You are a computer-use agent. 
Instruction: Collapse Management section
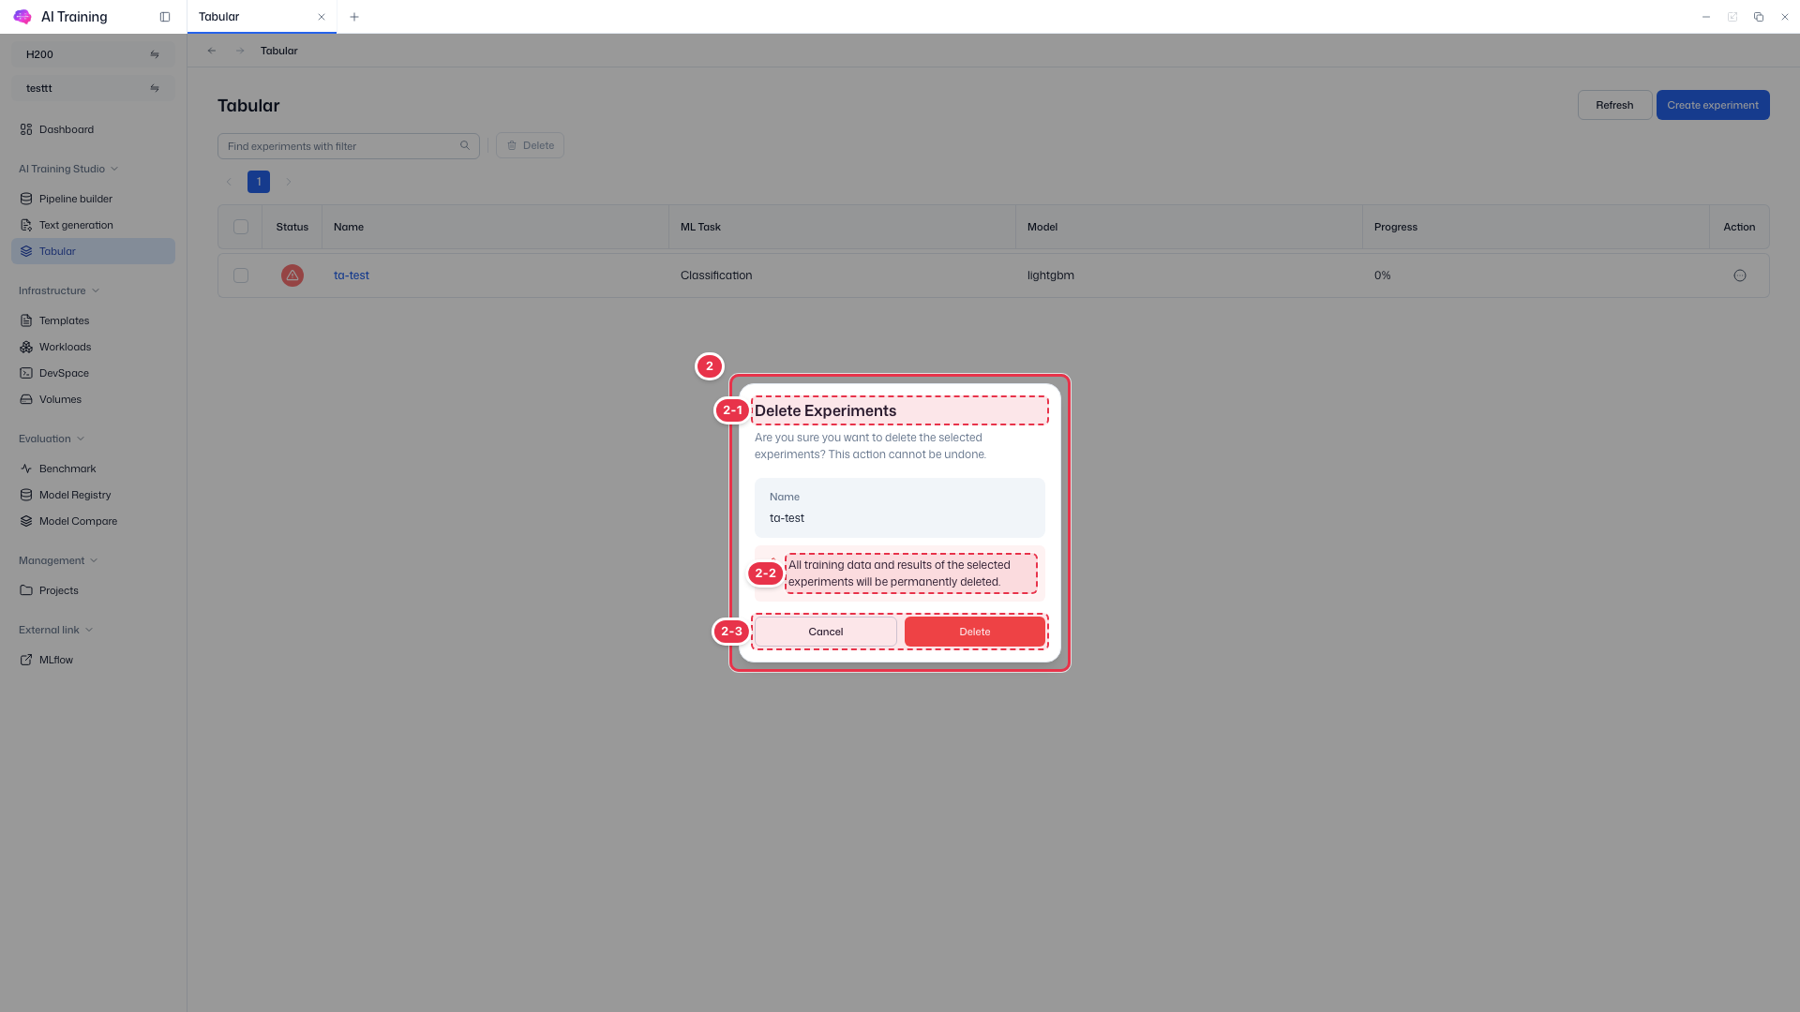click(x=58, y=560)
